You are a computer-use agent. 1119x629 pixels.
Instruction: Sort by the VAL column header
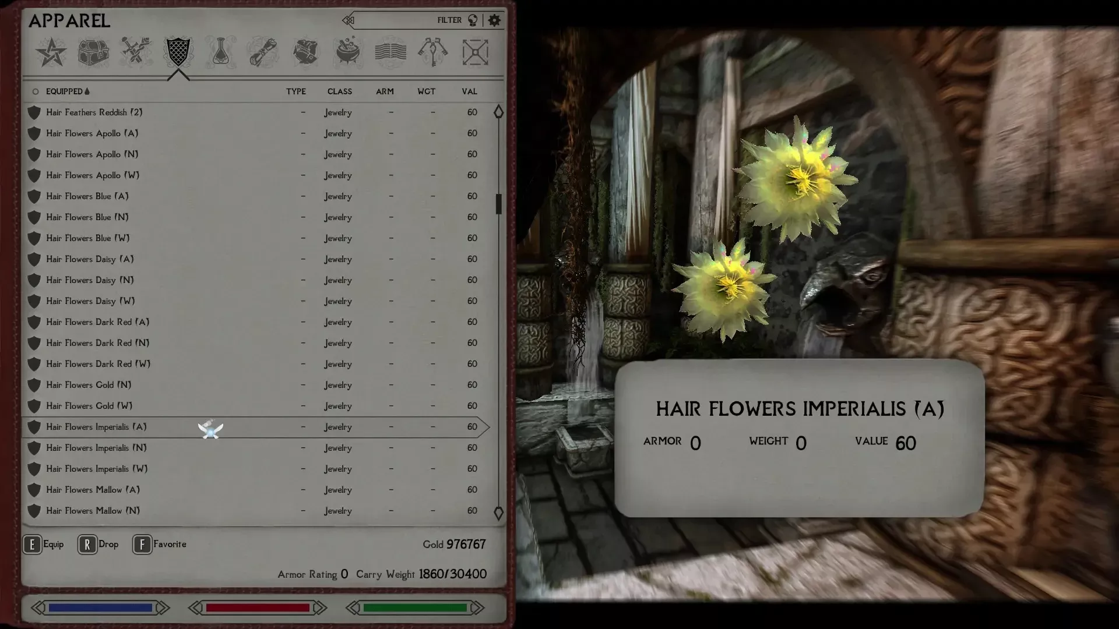click(x=469, y=91)
